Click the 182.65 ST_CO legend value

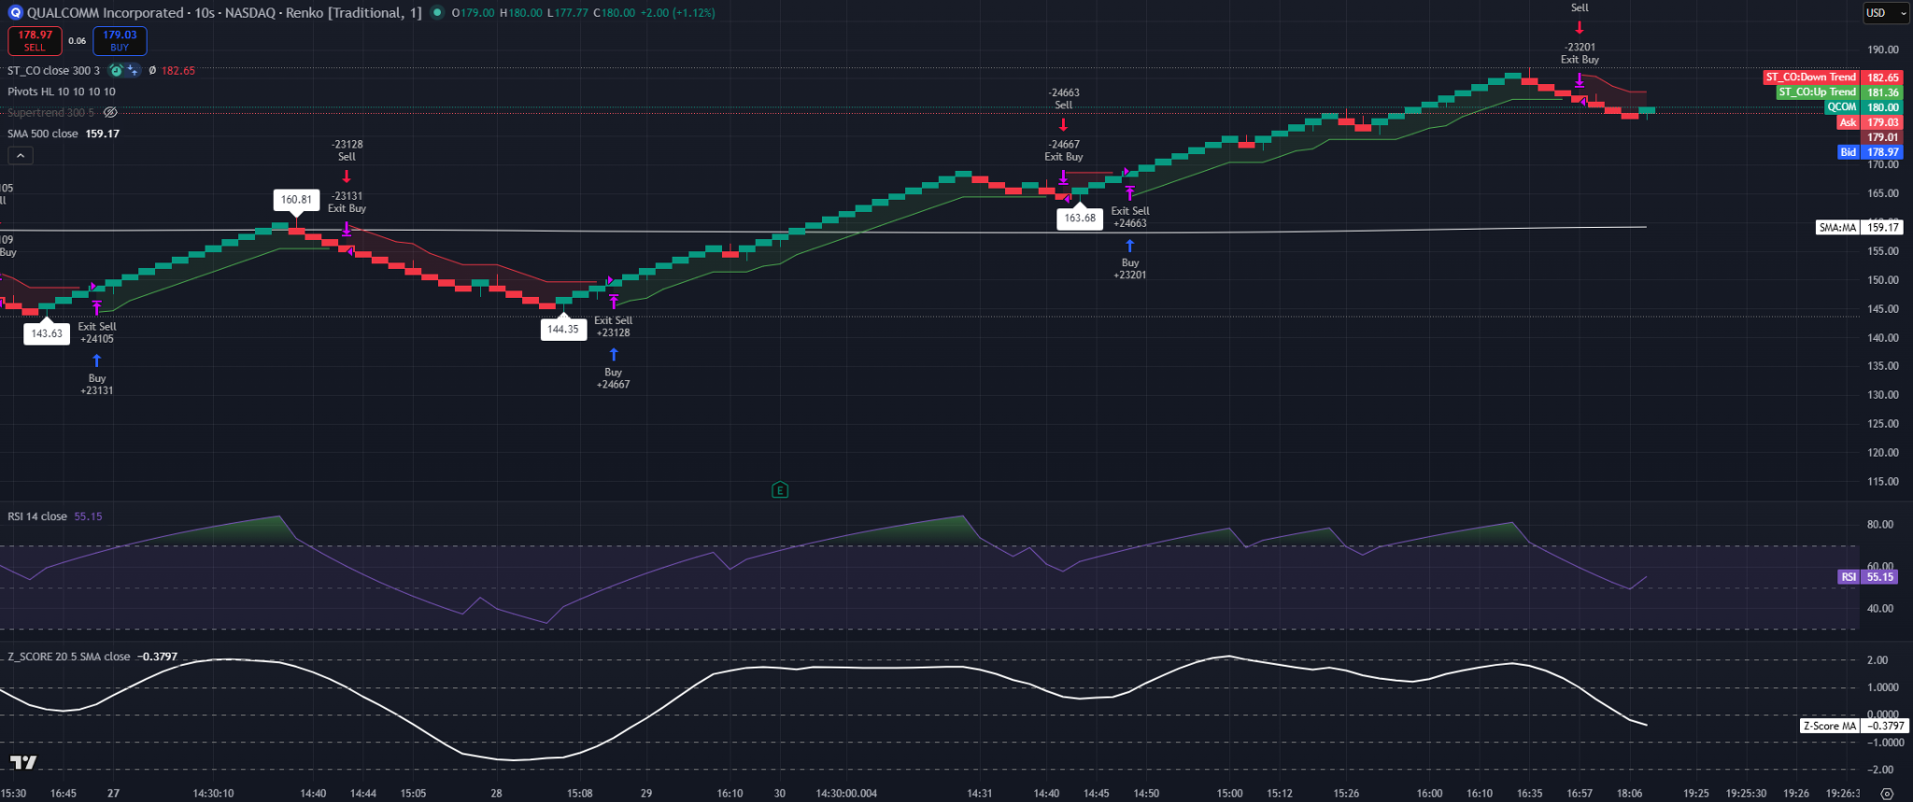click(178, 71)
